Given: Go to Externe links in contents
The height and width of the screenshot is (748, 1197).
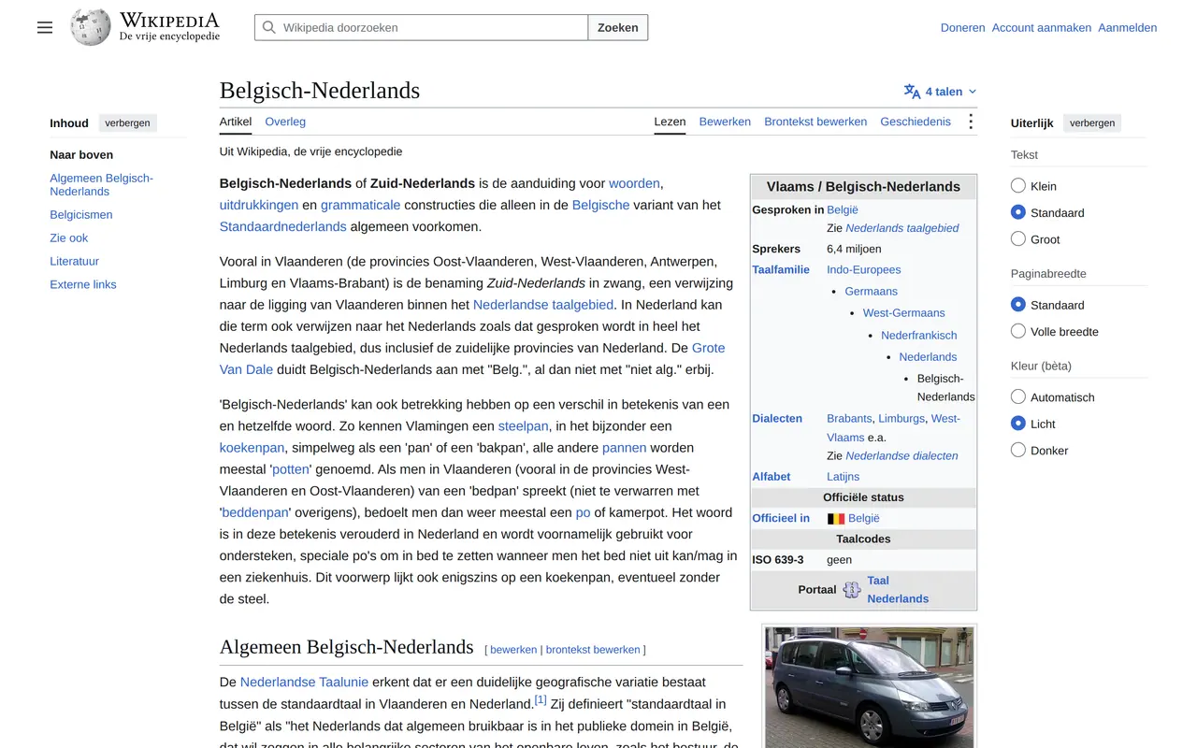Looking at the screenshot, I should click(x=83, y=284).
